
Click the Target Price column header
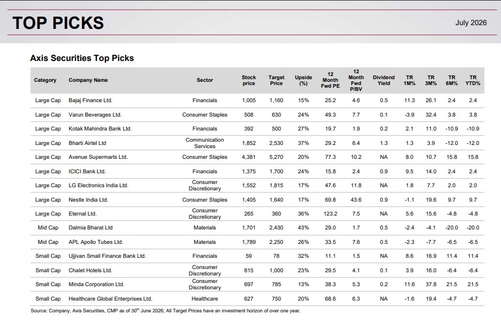pos(276,80)
